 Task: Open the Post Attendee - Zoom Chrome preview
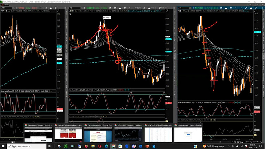[x=188, y=133]
